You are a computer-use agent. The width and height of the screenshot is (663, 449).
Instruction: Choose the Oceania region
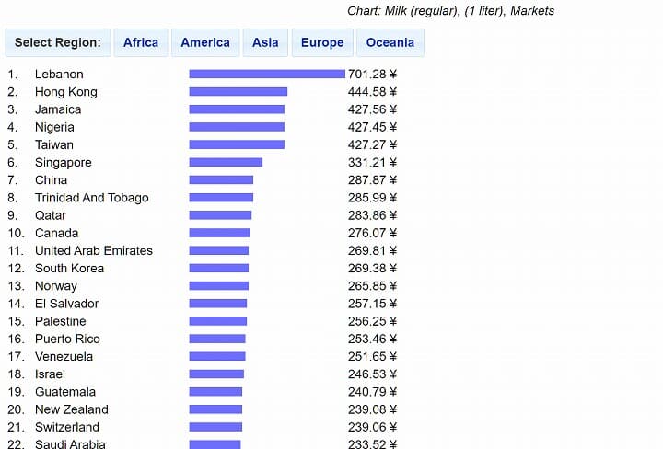(390, 42)
